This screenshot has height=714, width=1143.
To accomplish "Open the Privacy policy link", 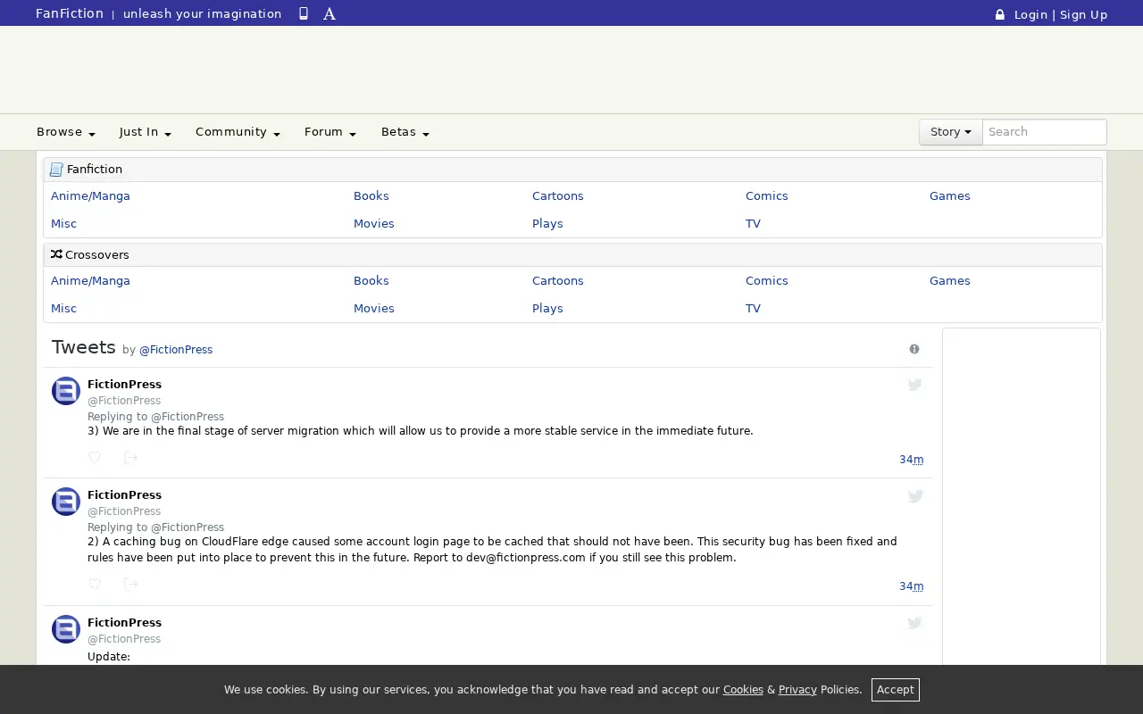I will [x=797, y=690].
